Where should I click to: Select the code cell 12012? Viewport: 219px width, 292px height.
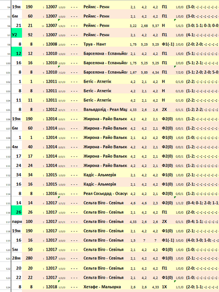tap(52, 109)
